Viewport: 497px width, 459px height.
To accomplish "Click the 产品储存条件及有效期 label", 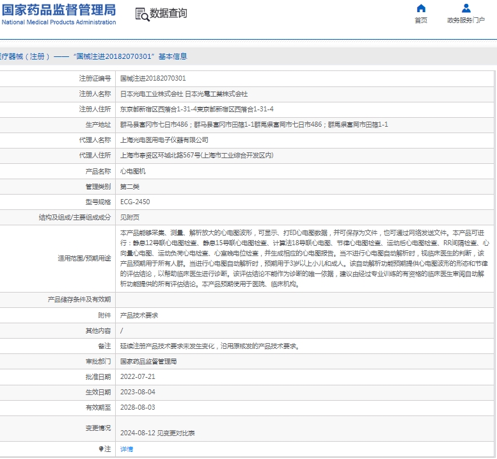I will pyautogui.click(x=79, y=300).
